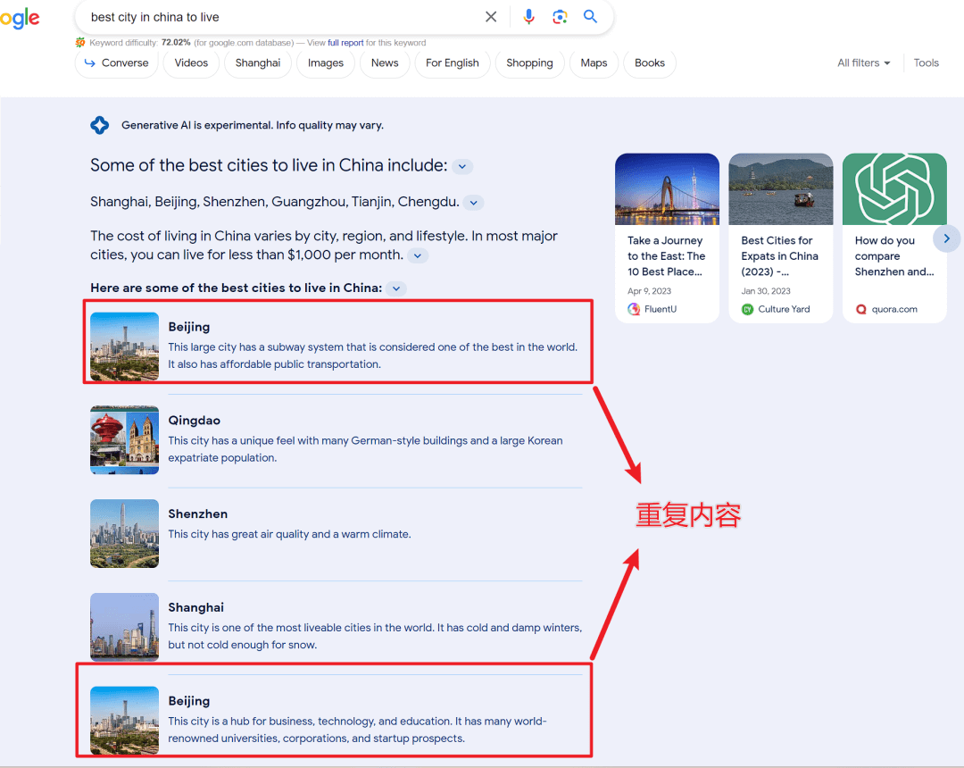Expand chevron after 'Here are some of the best cities'
This screenshot has width=964, height=768.
point(396,288)
